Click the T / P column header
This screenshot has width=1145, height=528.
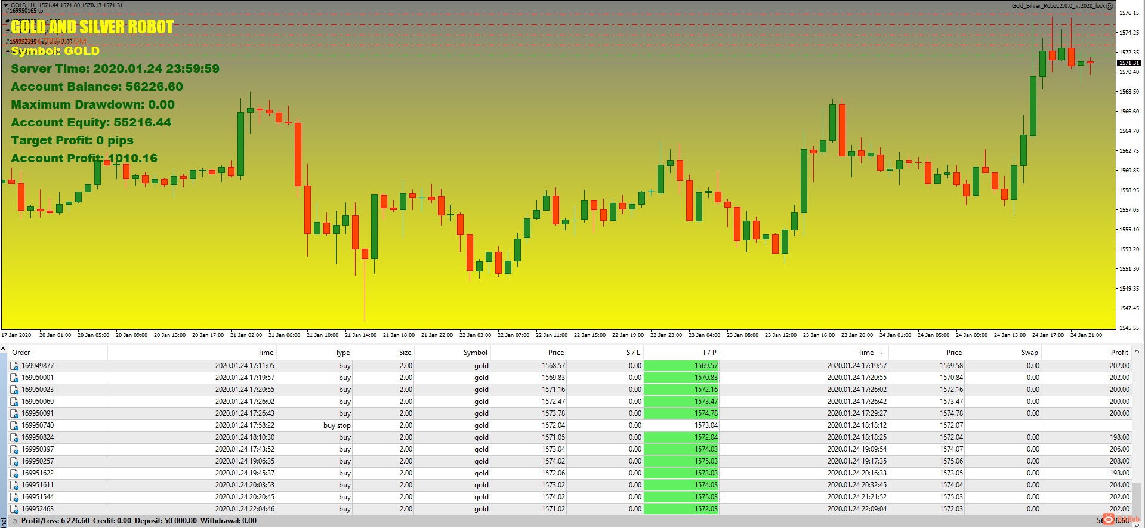click(x=681, y=353)
